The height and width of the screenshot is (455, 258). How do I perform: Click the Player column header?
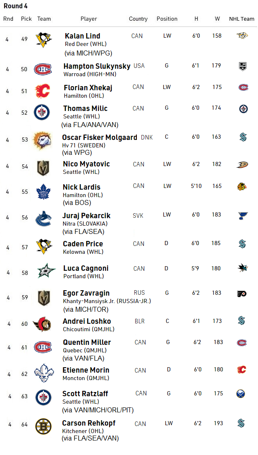coord(88,19)
